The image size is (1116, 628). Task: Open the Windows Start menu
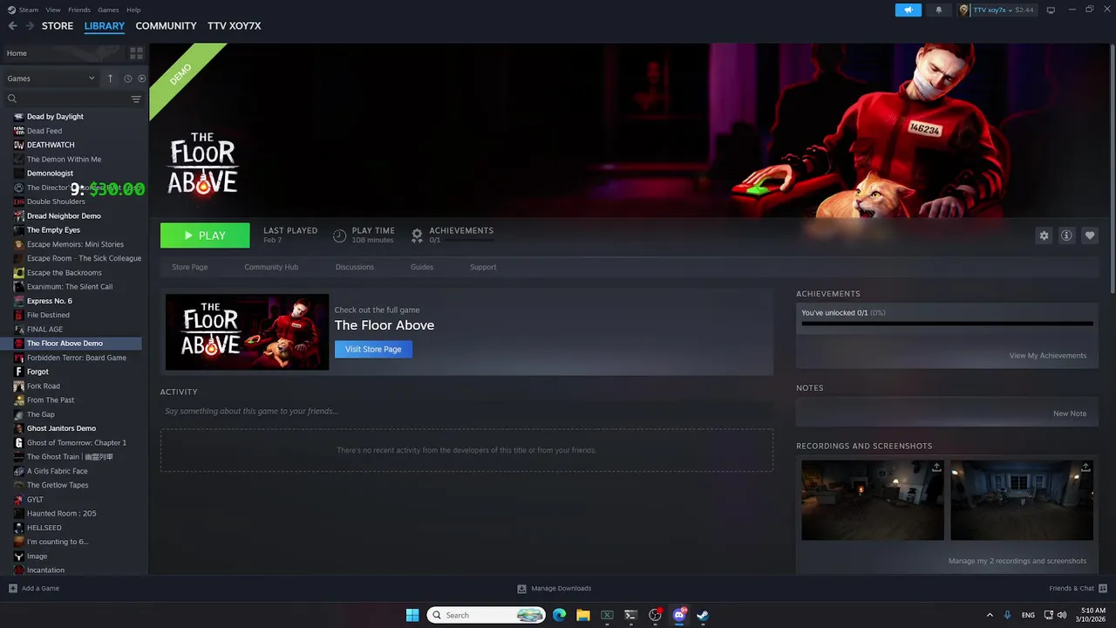(412, 615)
